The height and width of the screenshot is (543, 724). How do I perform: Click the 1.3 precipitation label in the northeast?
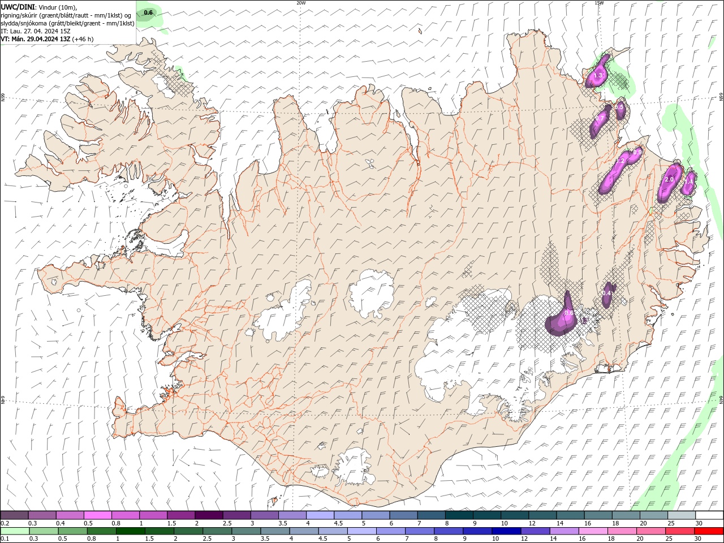click(598, 75)
